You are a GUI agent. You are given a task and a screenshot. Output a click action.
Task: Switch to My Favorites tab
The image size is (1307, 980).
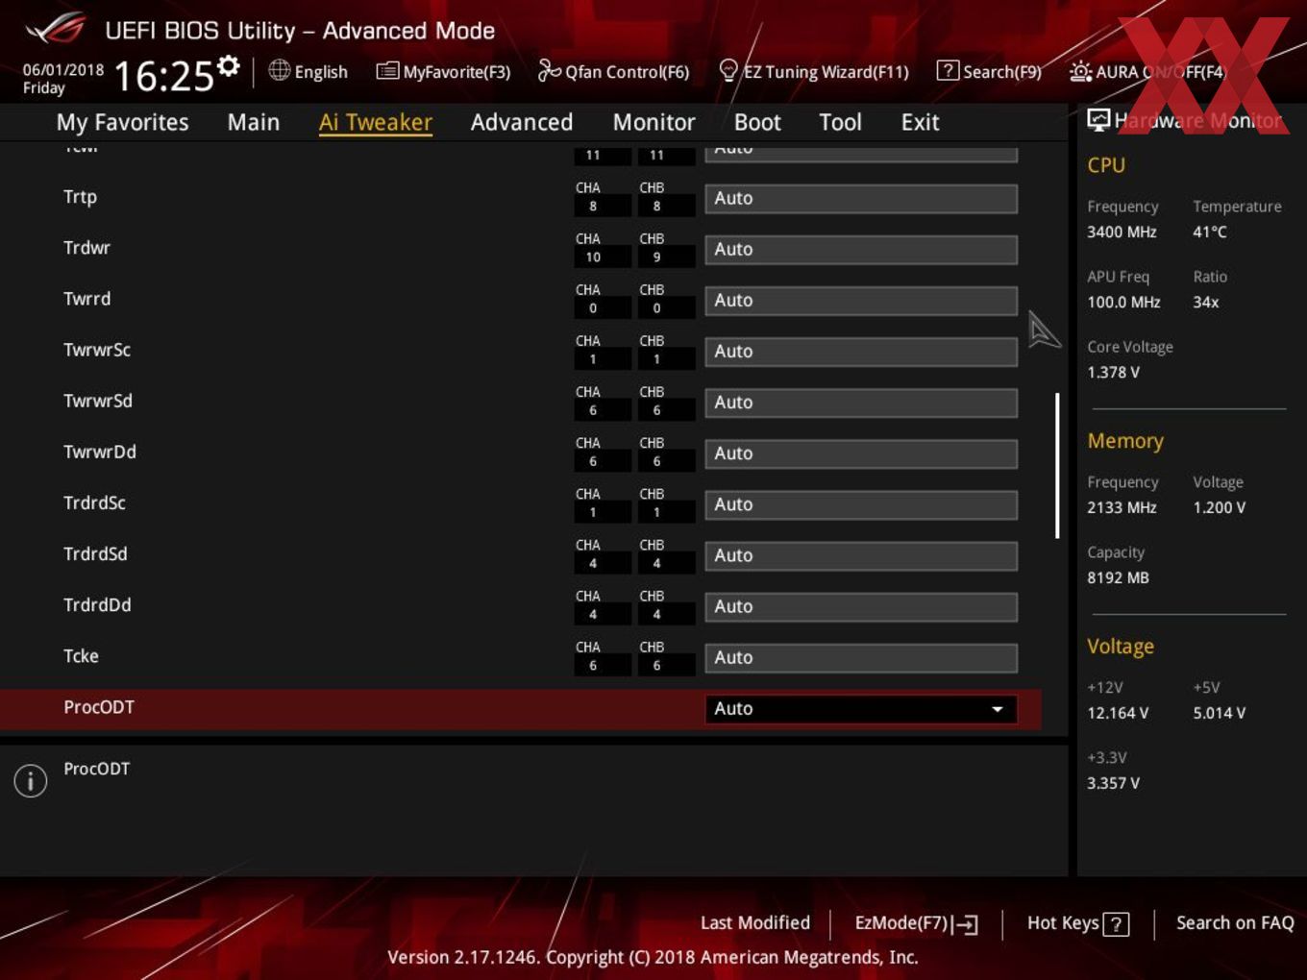pyautogui.click(x=122, y=122)
